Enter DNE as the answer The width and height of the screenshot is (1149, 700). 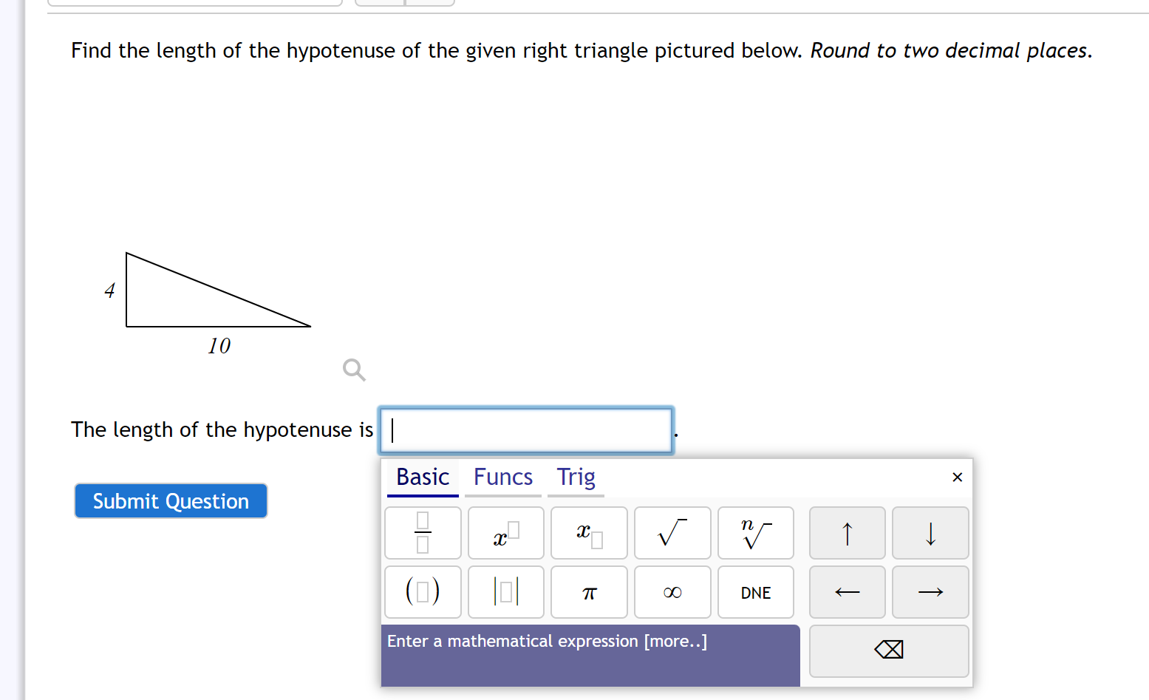point(755,592)
